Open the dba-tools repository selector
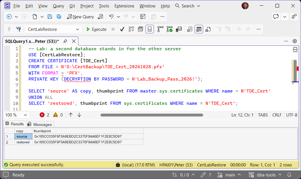Viewport: 301px width, 179px height. point(265,175)
